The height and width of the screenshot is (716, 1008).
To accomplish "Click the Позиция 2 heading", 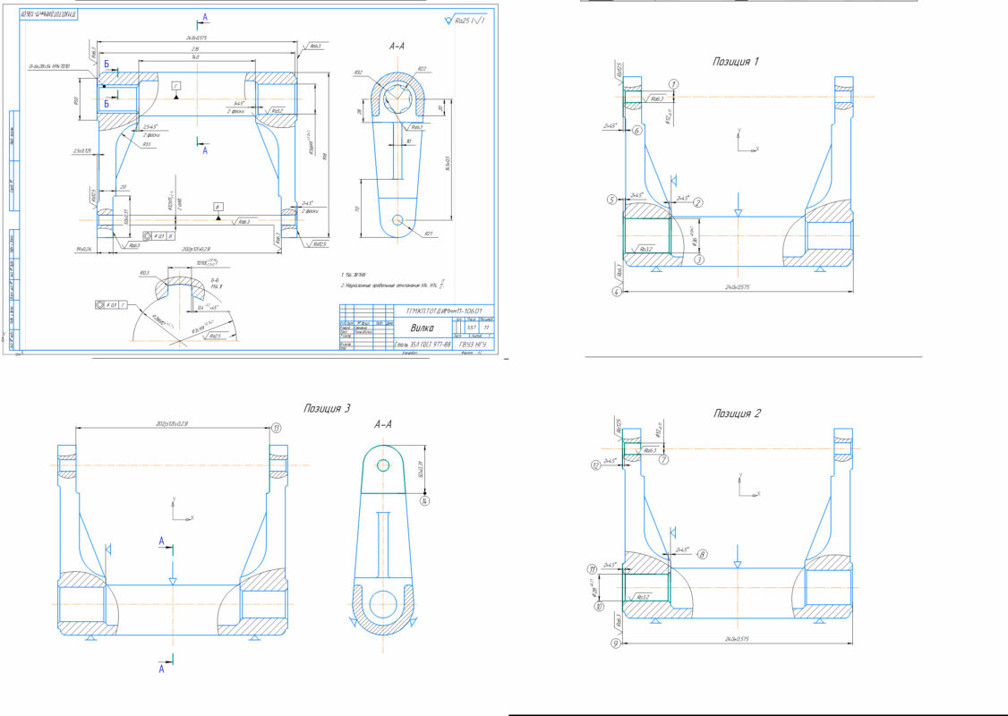I will click(737, 413).
